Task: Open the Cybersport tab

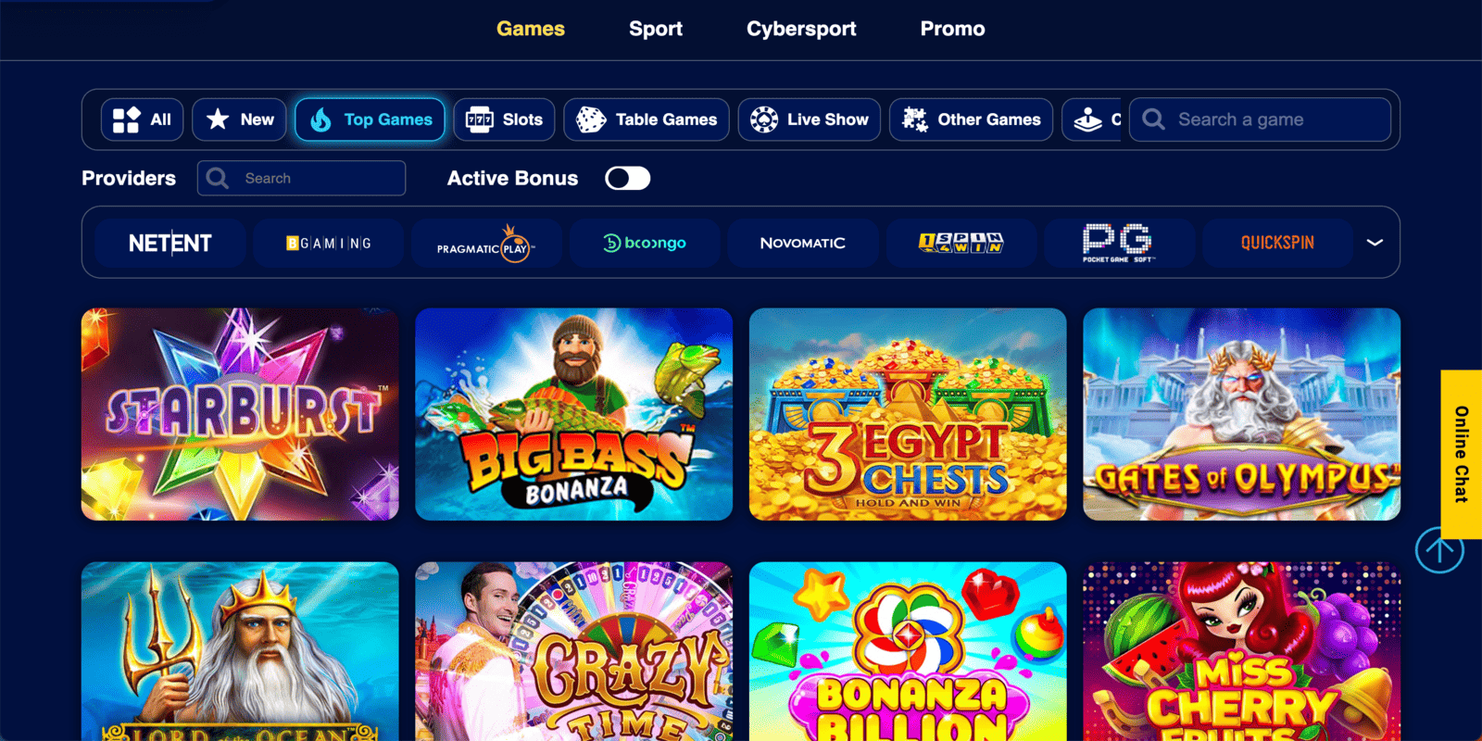Action: (801, 29)
